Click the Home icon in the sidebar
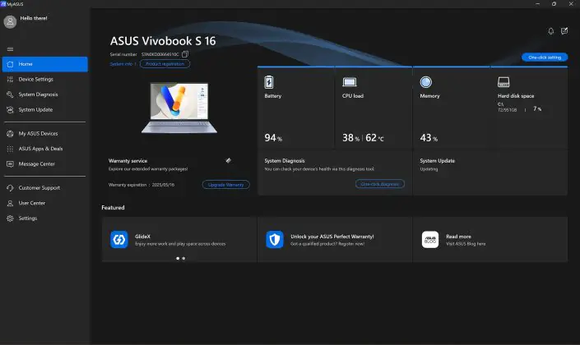 (10, 64)
